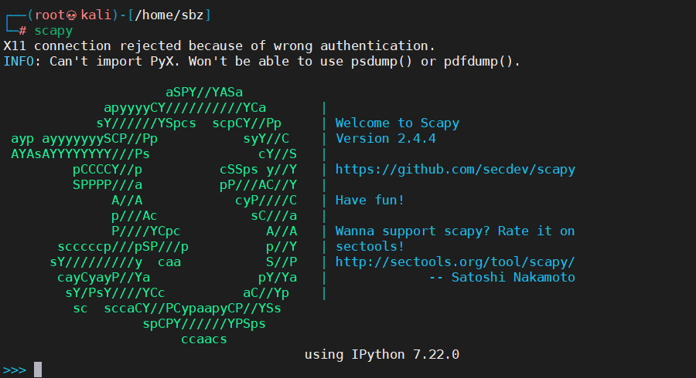696x378 pixels.
Task: Click the block cursor at the prompt
Action: 38,370
